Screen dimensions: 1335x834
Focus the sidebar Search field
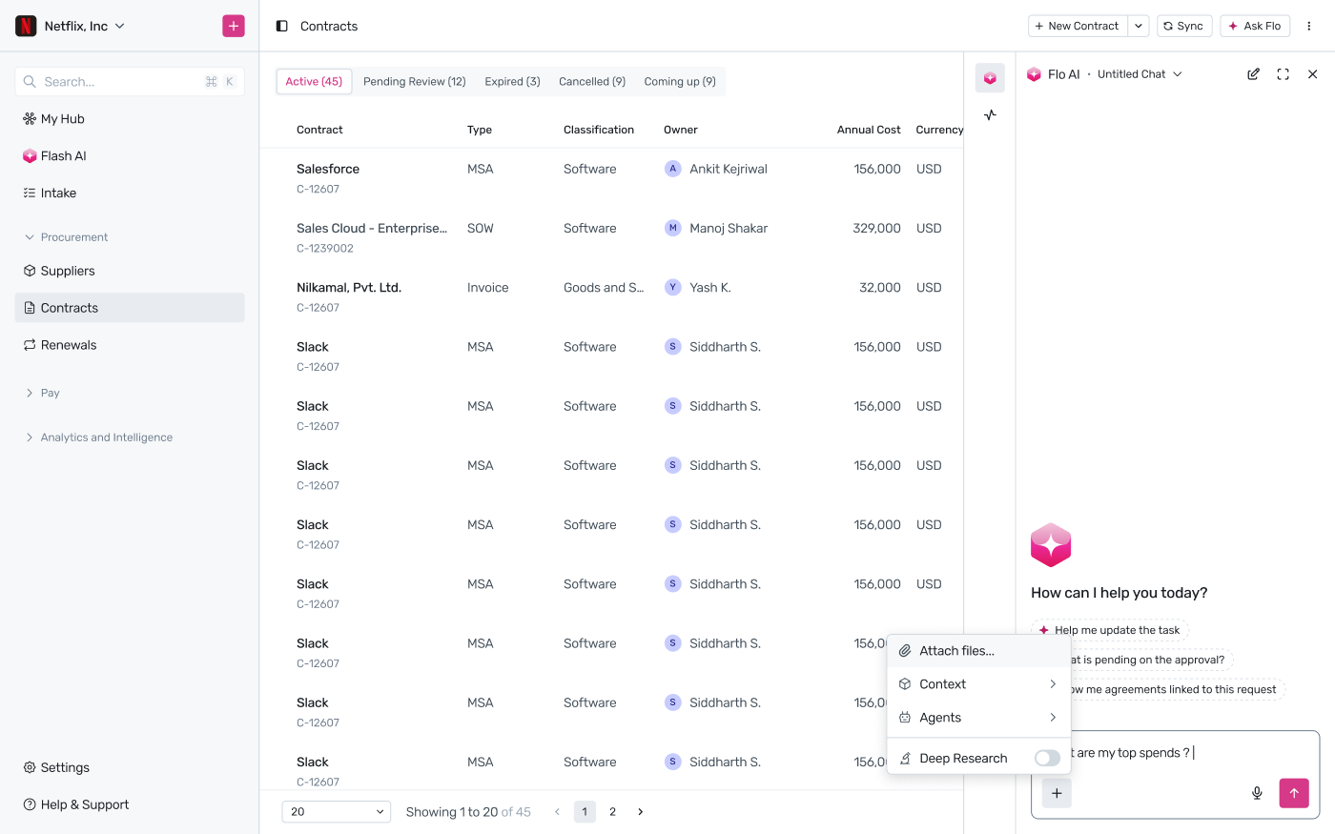click(130, 82)
